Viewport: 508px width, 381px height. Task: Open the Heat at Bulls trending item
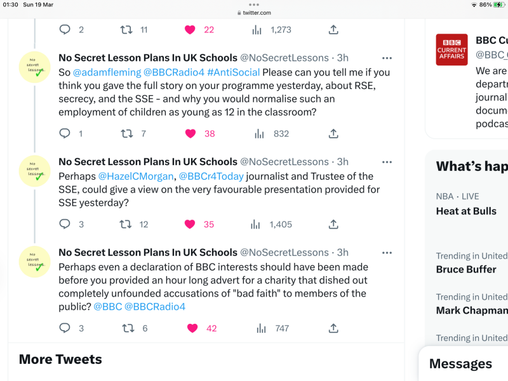(466, 211)
